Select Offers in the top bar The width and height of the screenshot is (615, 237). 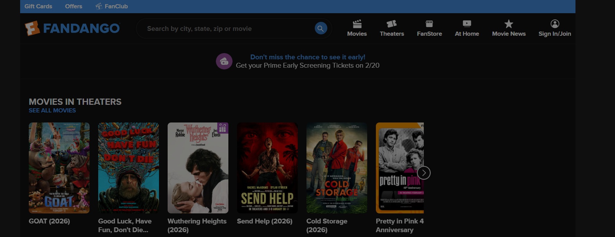tap(74, 6)
